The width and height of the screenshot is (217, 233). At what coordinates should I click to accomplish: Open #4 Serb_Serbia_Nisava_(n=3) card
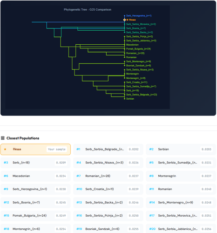click(x=108, y=163)
